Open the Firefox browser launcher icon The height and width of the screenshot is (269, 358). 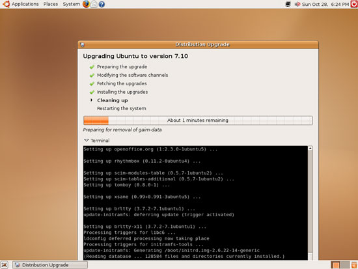86,4
